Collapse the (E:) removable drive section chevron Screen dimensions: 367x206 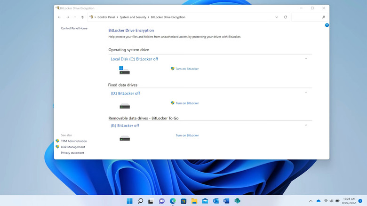click(x=306, y=125)
